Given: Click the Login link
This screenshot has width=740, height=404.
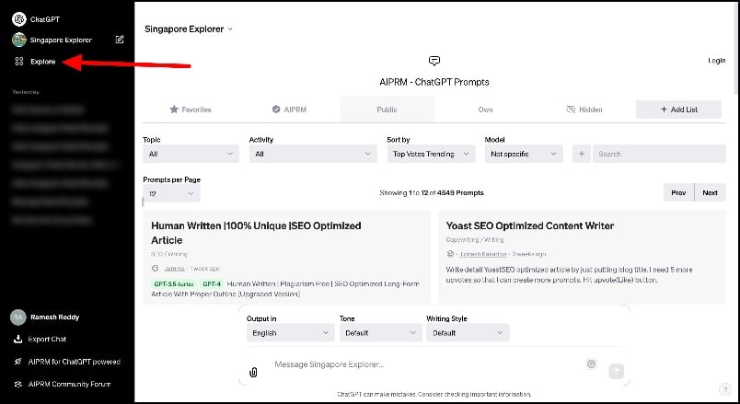Looking at the screenshot, I should click(716, 61).
